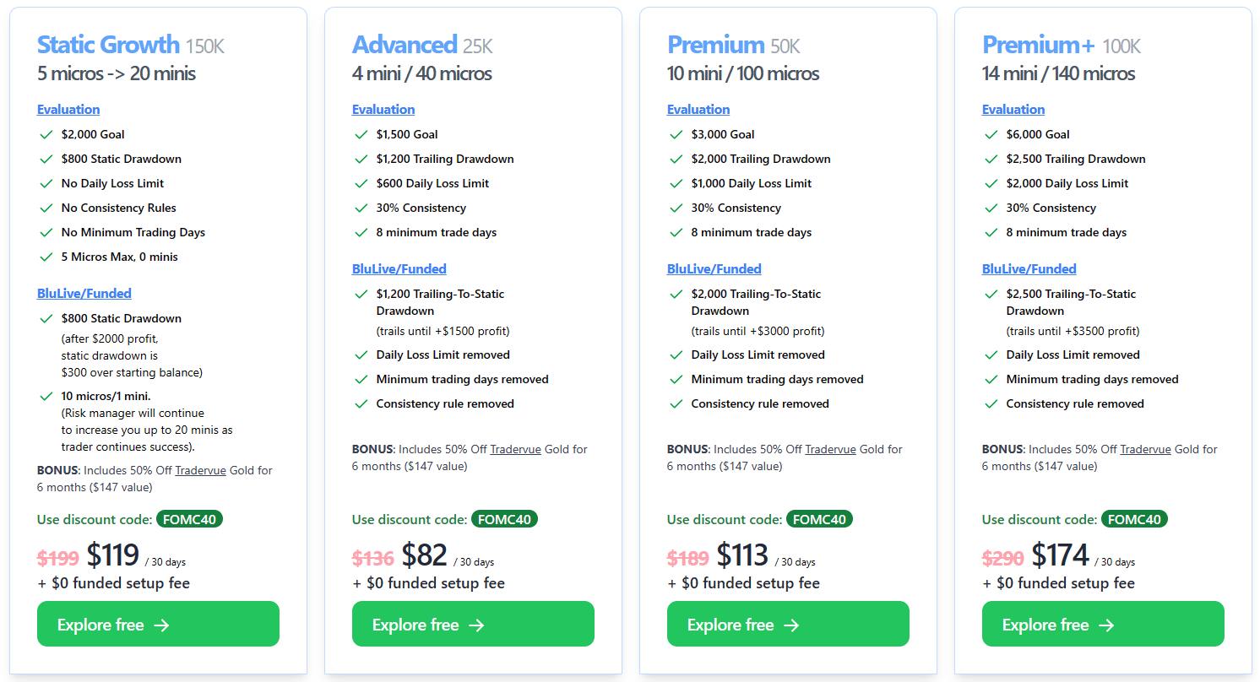
Task: Click the FOMC40 discount code badge under Advanced
Action: pos(504,519)
